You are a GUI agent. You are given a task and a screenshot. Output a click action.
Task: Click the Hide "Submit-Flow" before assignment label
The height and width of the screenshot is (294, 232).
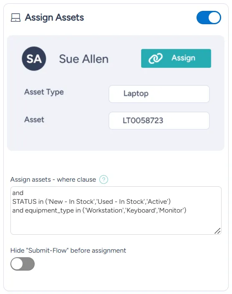tap(68, 251)
